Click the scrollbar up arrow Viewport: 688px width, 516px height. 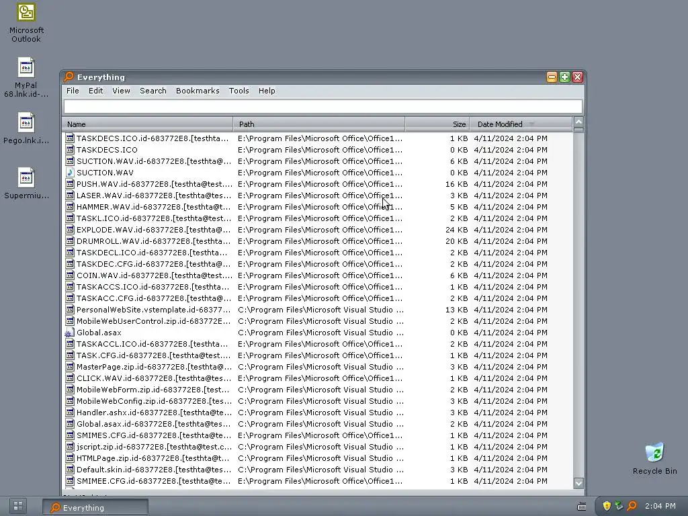pos(578,122)
